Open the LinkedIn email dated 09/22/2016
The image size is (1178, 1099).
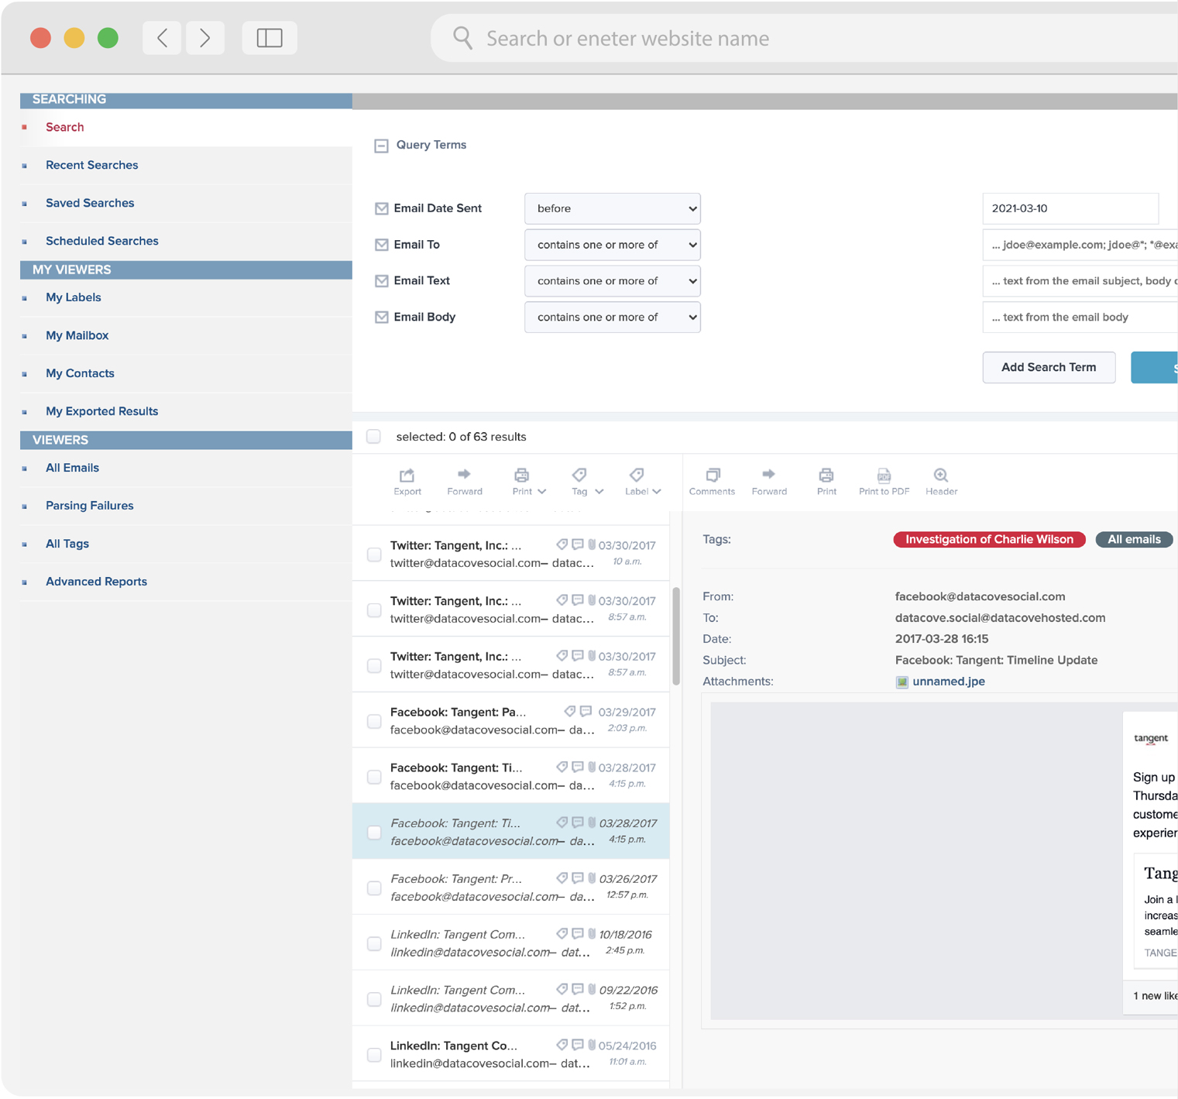coord(511,998)
